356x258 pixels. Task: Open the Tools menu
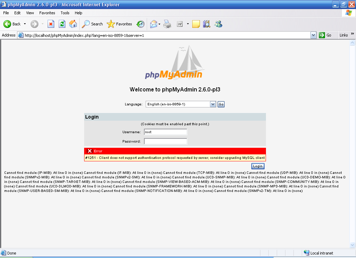(x=65, y=13)
